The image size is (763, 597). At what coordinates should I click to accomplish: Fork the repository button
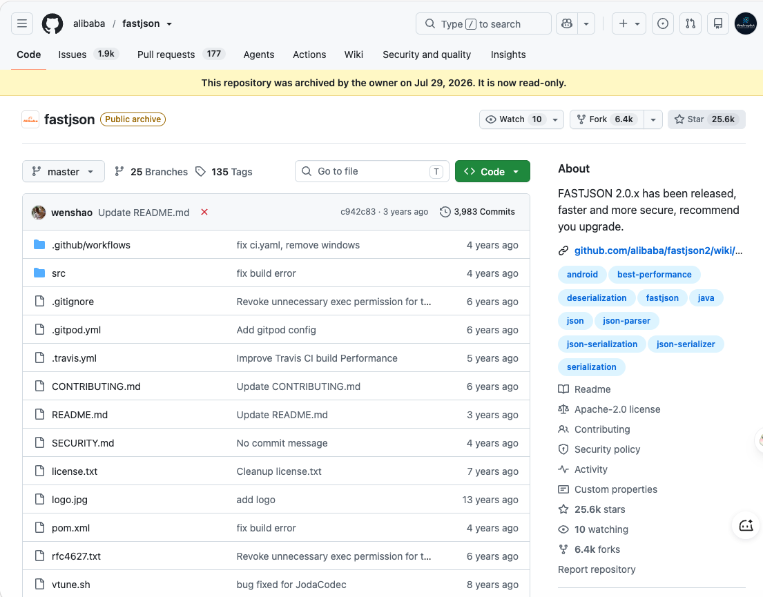point(607,119)
